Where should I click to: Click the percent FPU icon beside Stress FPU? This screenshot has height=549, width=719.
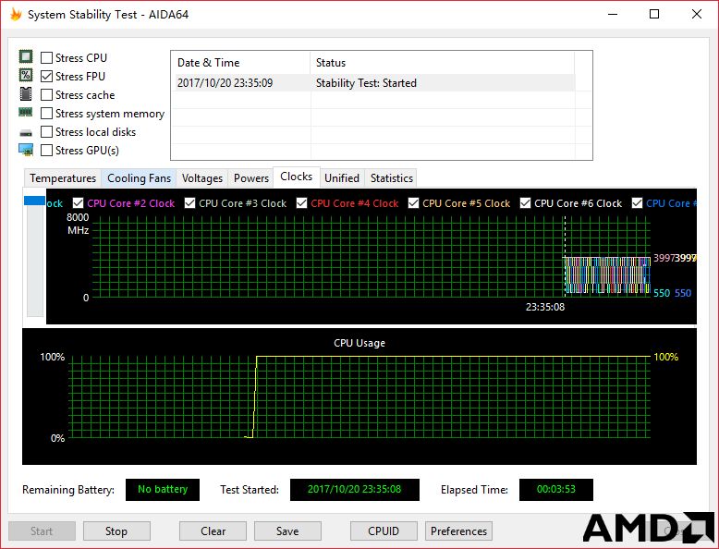(x=26, y=75)
